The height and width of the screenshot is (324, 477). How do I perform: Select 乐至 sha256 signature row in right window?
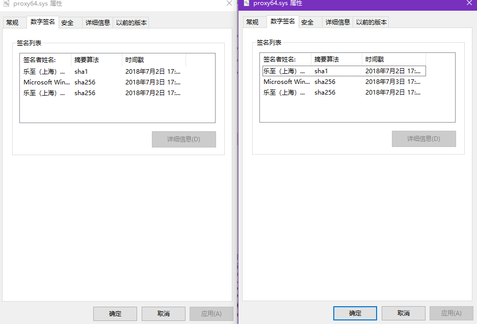[x=344, y=92]
